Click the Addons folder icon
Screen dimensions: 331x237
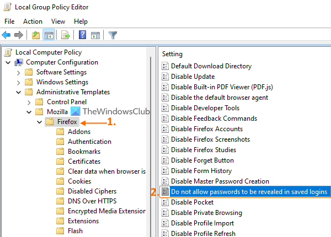tap(60, 132)
